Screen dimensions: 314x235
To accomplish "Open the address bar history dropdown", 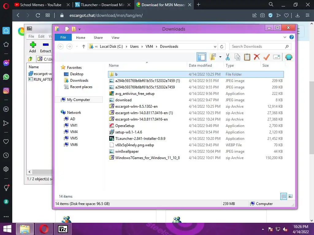I will (215, 47).
